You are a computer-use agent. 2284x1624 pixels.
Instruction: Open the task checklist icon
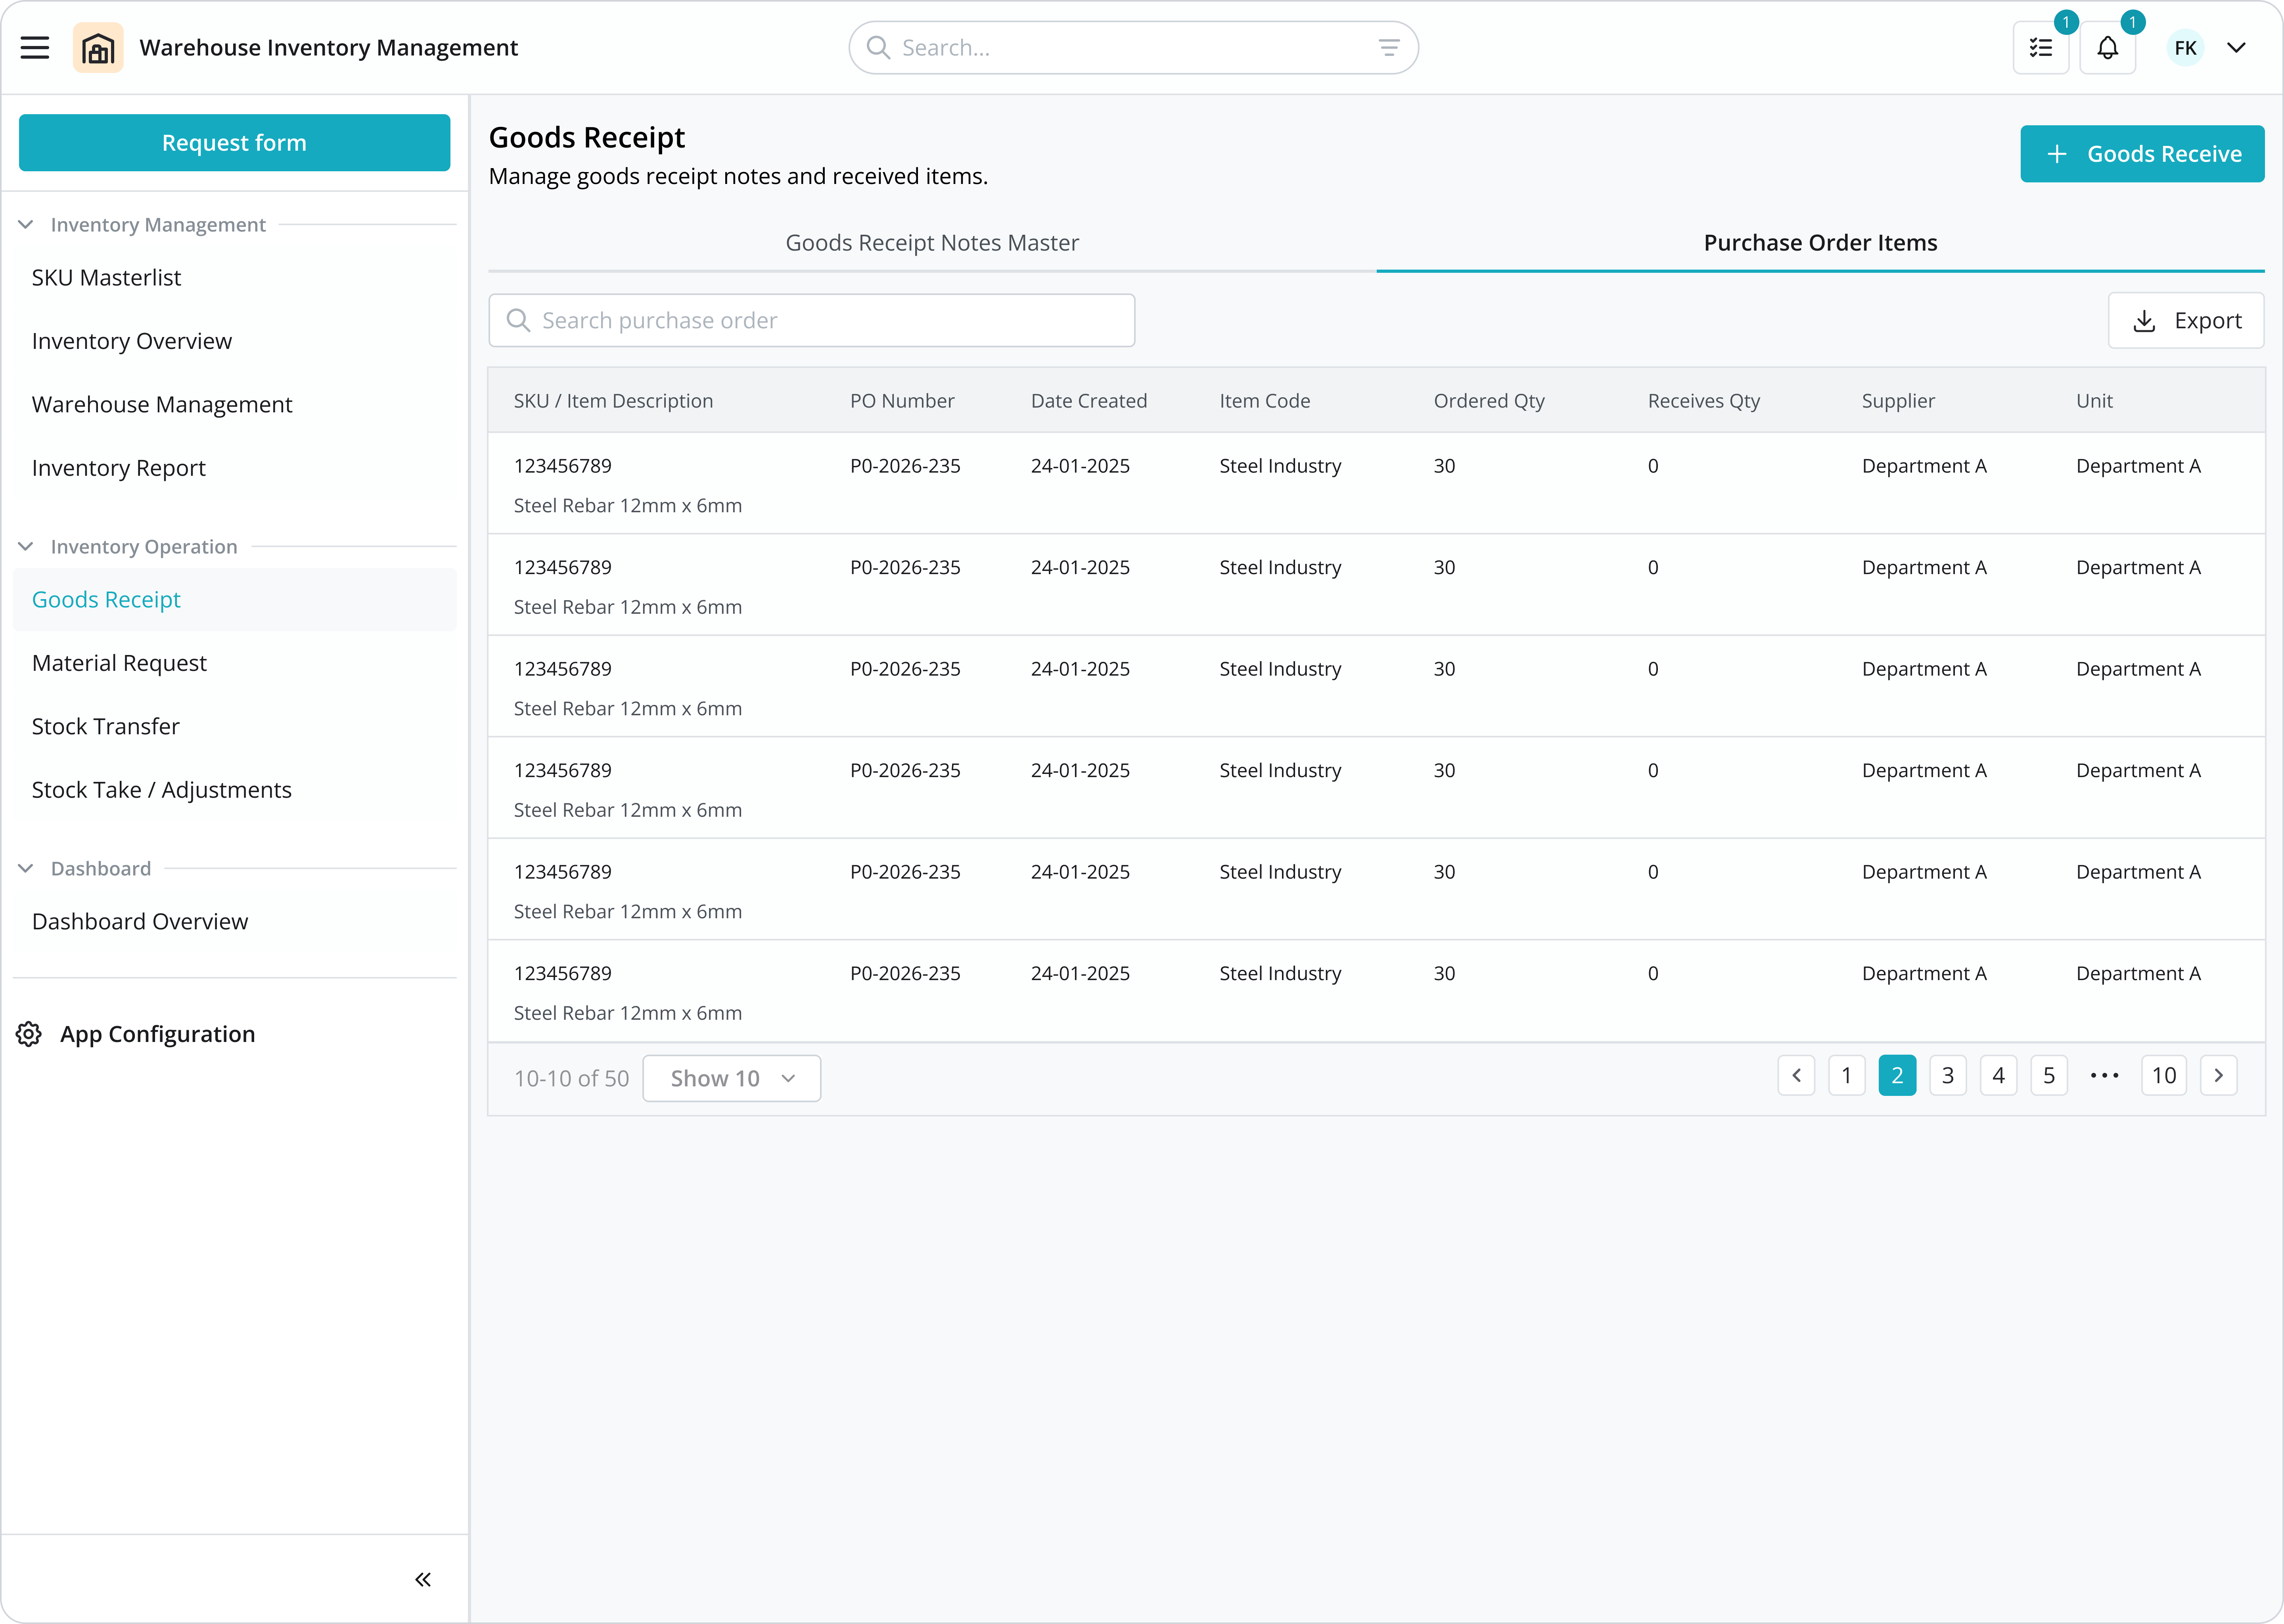tap(2041, 48)
